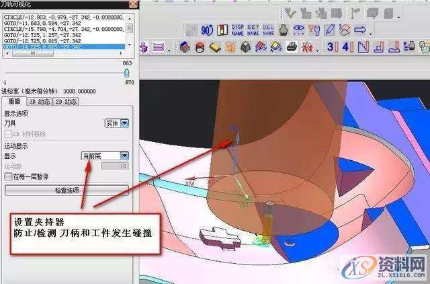The width and height of the screenshot is (430, 284).
Task: Open the 刀具 display dropdown showing 实体
Action: [116, 123]
